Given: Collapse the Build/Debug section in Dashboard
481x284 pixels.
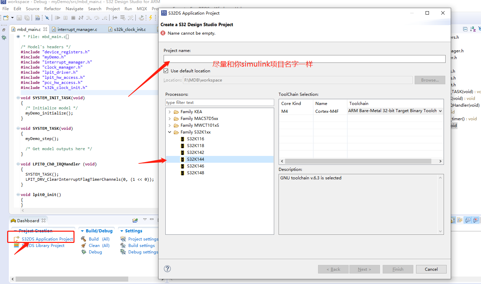Looking at the screenshot, I should point(83,231).
